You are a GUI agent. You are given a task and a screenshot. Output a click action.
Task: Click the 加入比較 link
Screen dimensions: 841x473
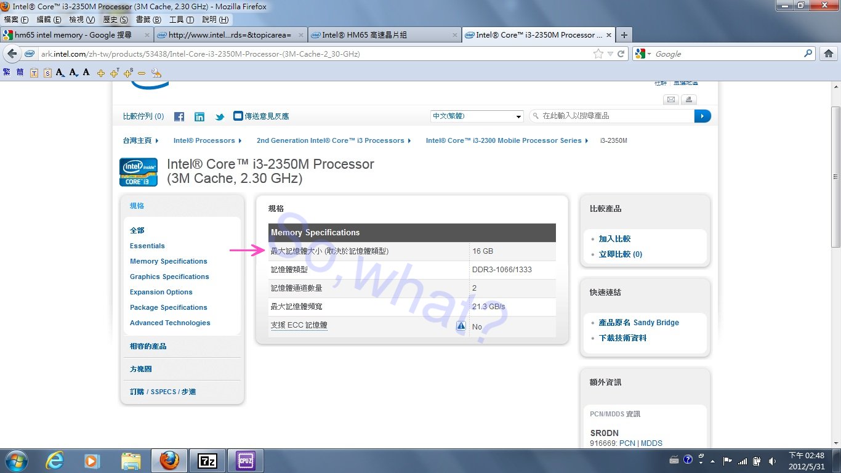pyautogui.click(x=614, y=239)
